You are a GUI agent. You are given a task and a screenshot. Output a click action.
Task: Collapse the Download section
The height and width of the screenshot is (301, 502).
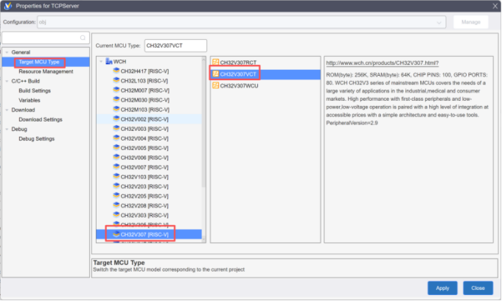point(7,110)
